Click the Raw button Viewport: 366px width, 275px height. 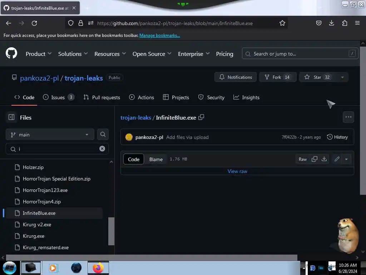(x=302, y=159)
